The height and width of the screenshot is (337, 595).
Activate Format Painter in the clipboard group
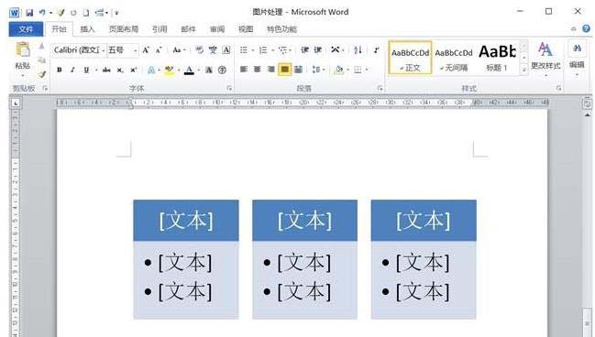(42, 74)
